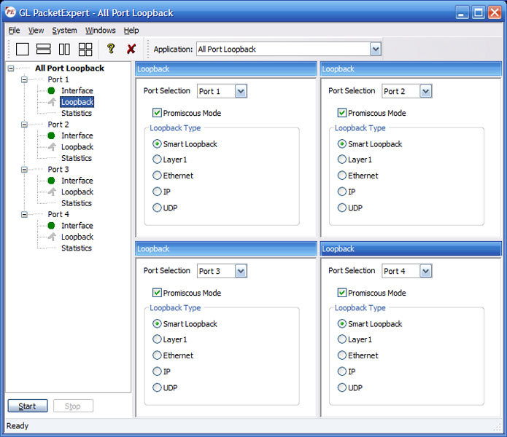Select Statistics under Port 4
507x437 pixels.
[77, 248]
